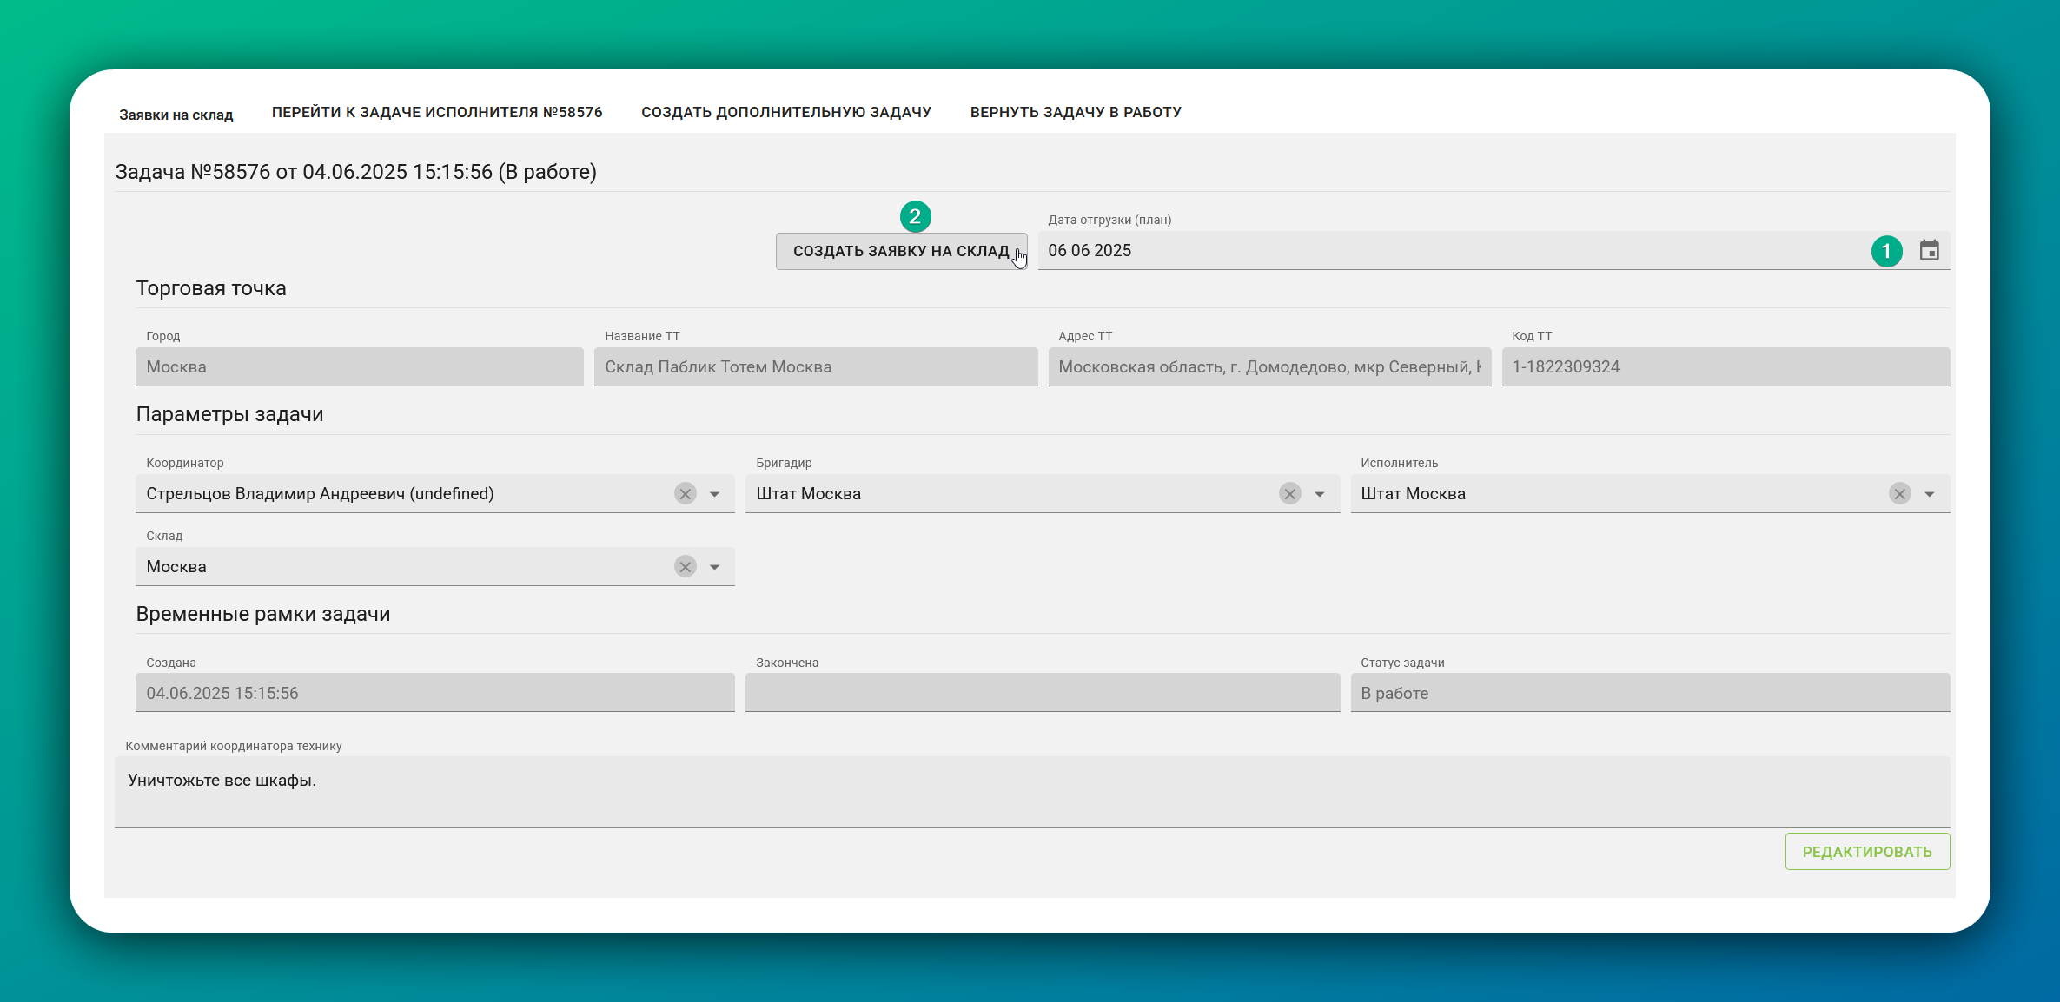Click Москва value in Склад field
This screenshot has height=1002, width=2060.
coord(176,567)
